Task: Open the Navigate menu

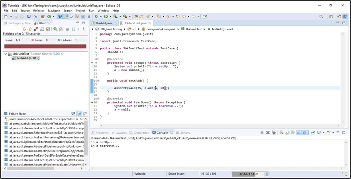Action: [54, 10]
